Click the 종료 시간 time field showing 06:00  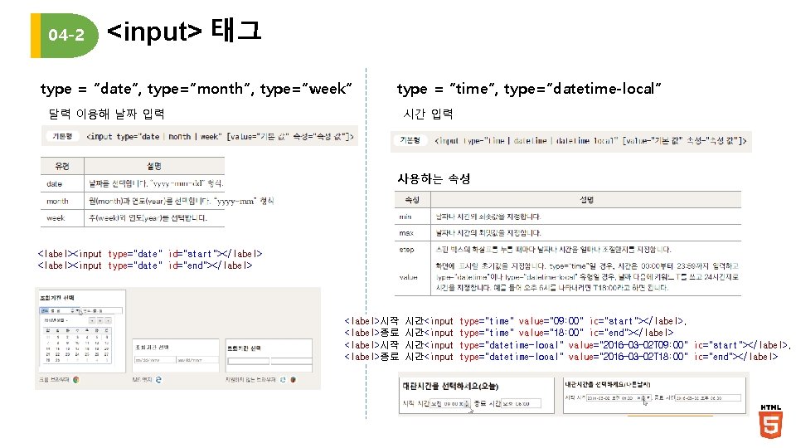pos(521,403)
